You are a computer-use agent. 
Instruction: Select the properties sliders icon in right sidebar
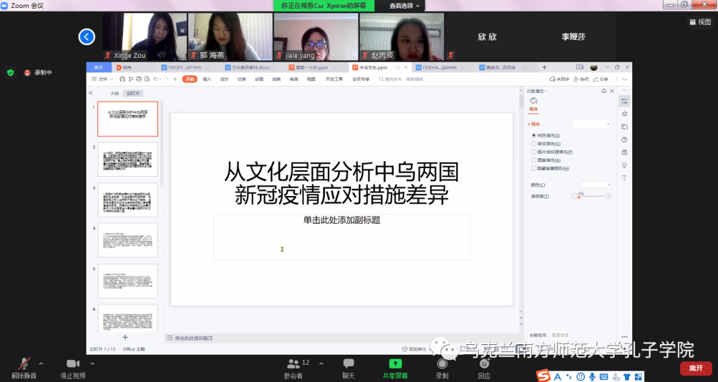[x=624, y=101]
